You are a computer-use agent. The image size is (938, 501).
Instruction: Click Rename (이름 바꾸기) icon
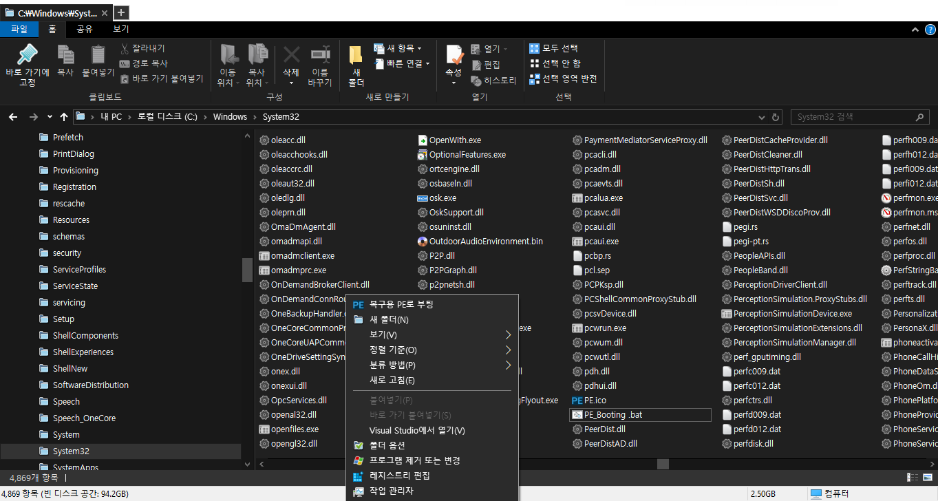[320, 55]
